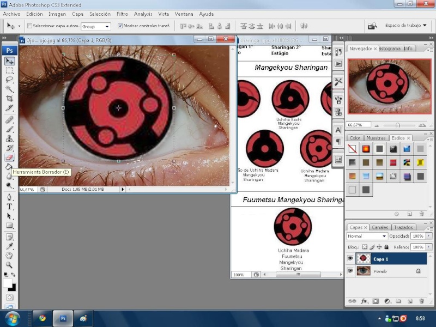The width and height of the screenshot is (436, 327).
Task: Open Capas panel options menu
Action: click(x=430, y=228)
